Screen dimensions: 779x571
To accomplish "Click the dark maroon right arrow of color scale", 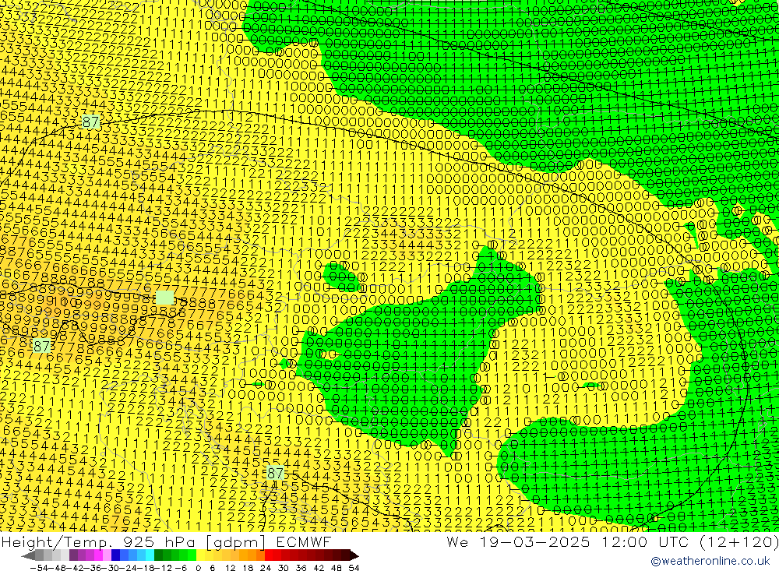I will click(x=354, y=555).
